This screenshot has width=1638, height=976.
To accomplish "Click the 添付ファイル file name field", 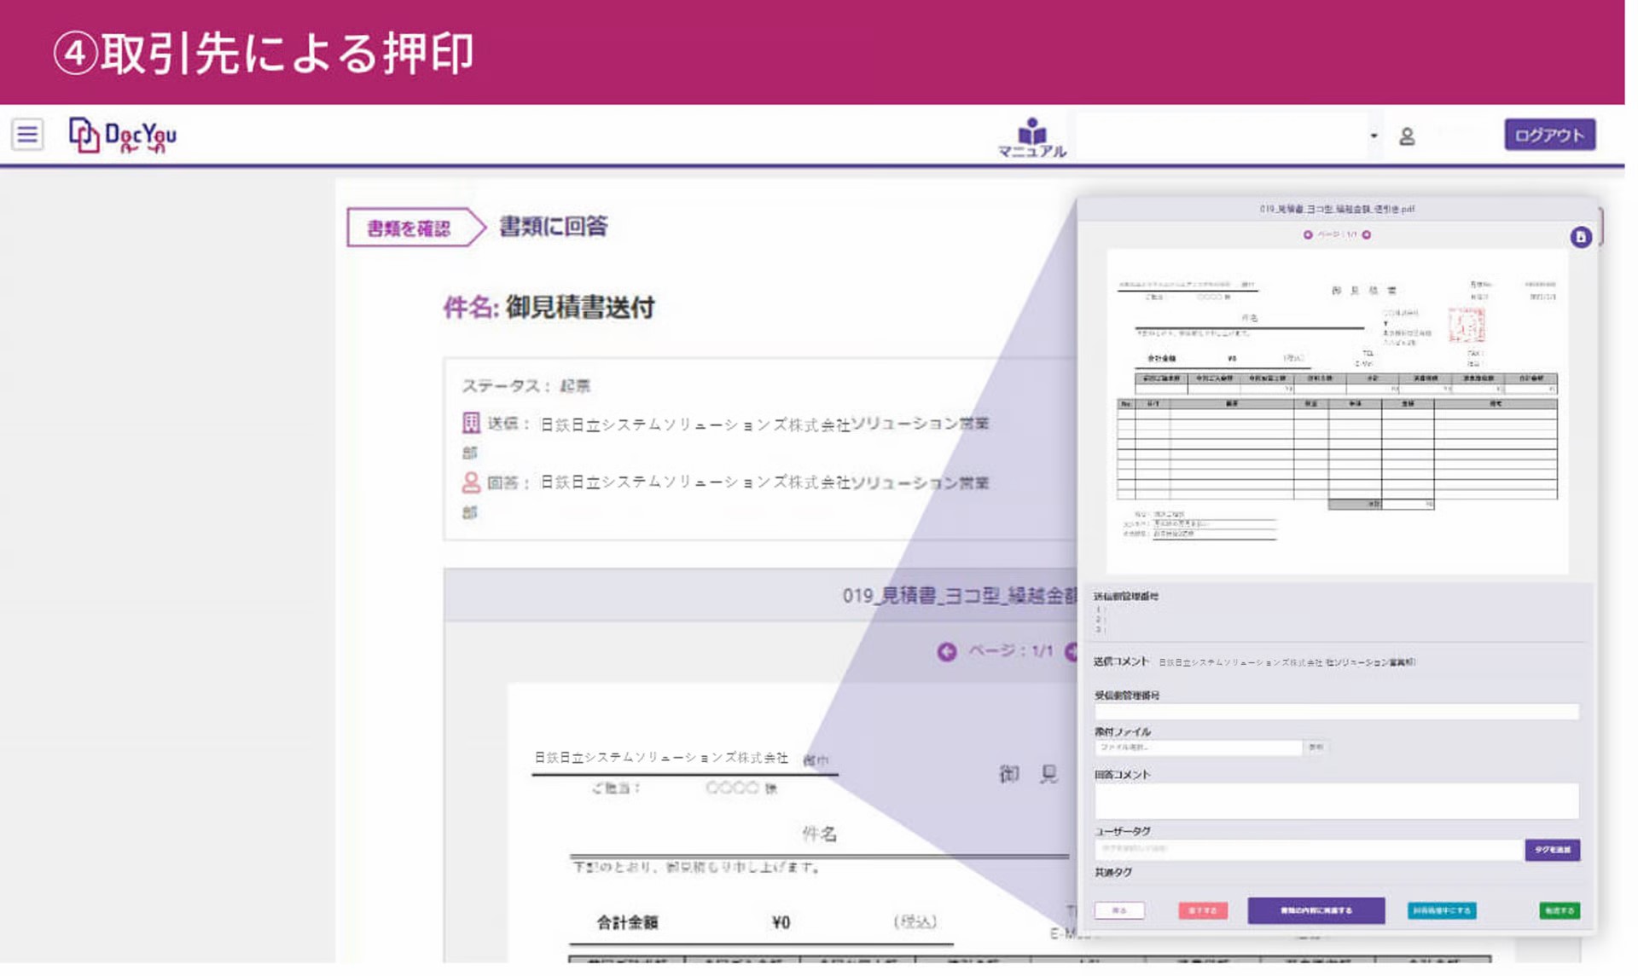I will pyautogui.click(x=1198, y=748).
